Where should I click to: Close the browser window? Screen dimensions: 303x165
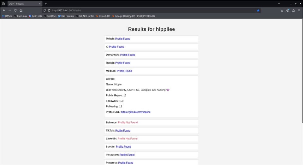pyautogui.click(x=300, y=4)
